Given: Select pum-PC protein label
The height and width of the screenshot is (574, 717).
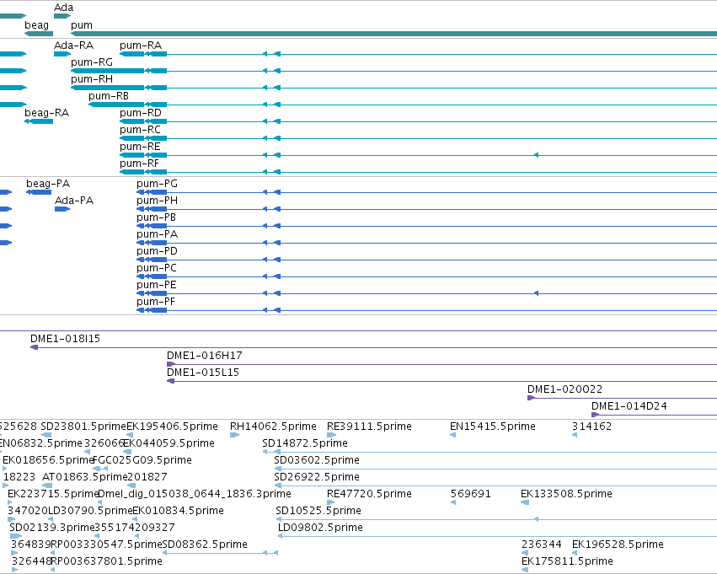Looking at the screenshot, I should (x=157, y=268).
